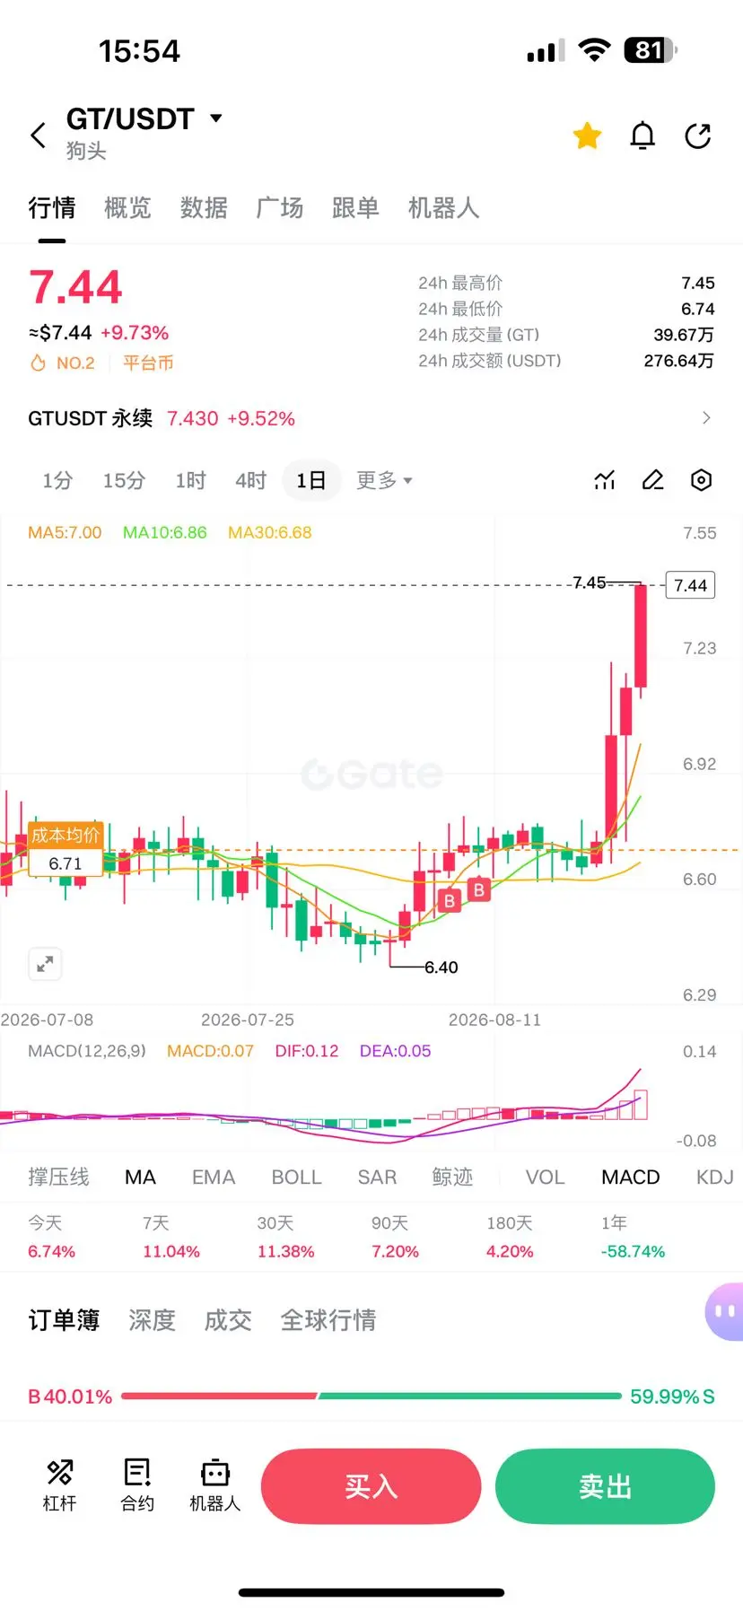Tap the Wi-Fi status icon
Image resolution: width=743 pixels, height=1611 pixels.
point(594,50)
